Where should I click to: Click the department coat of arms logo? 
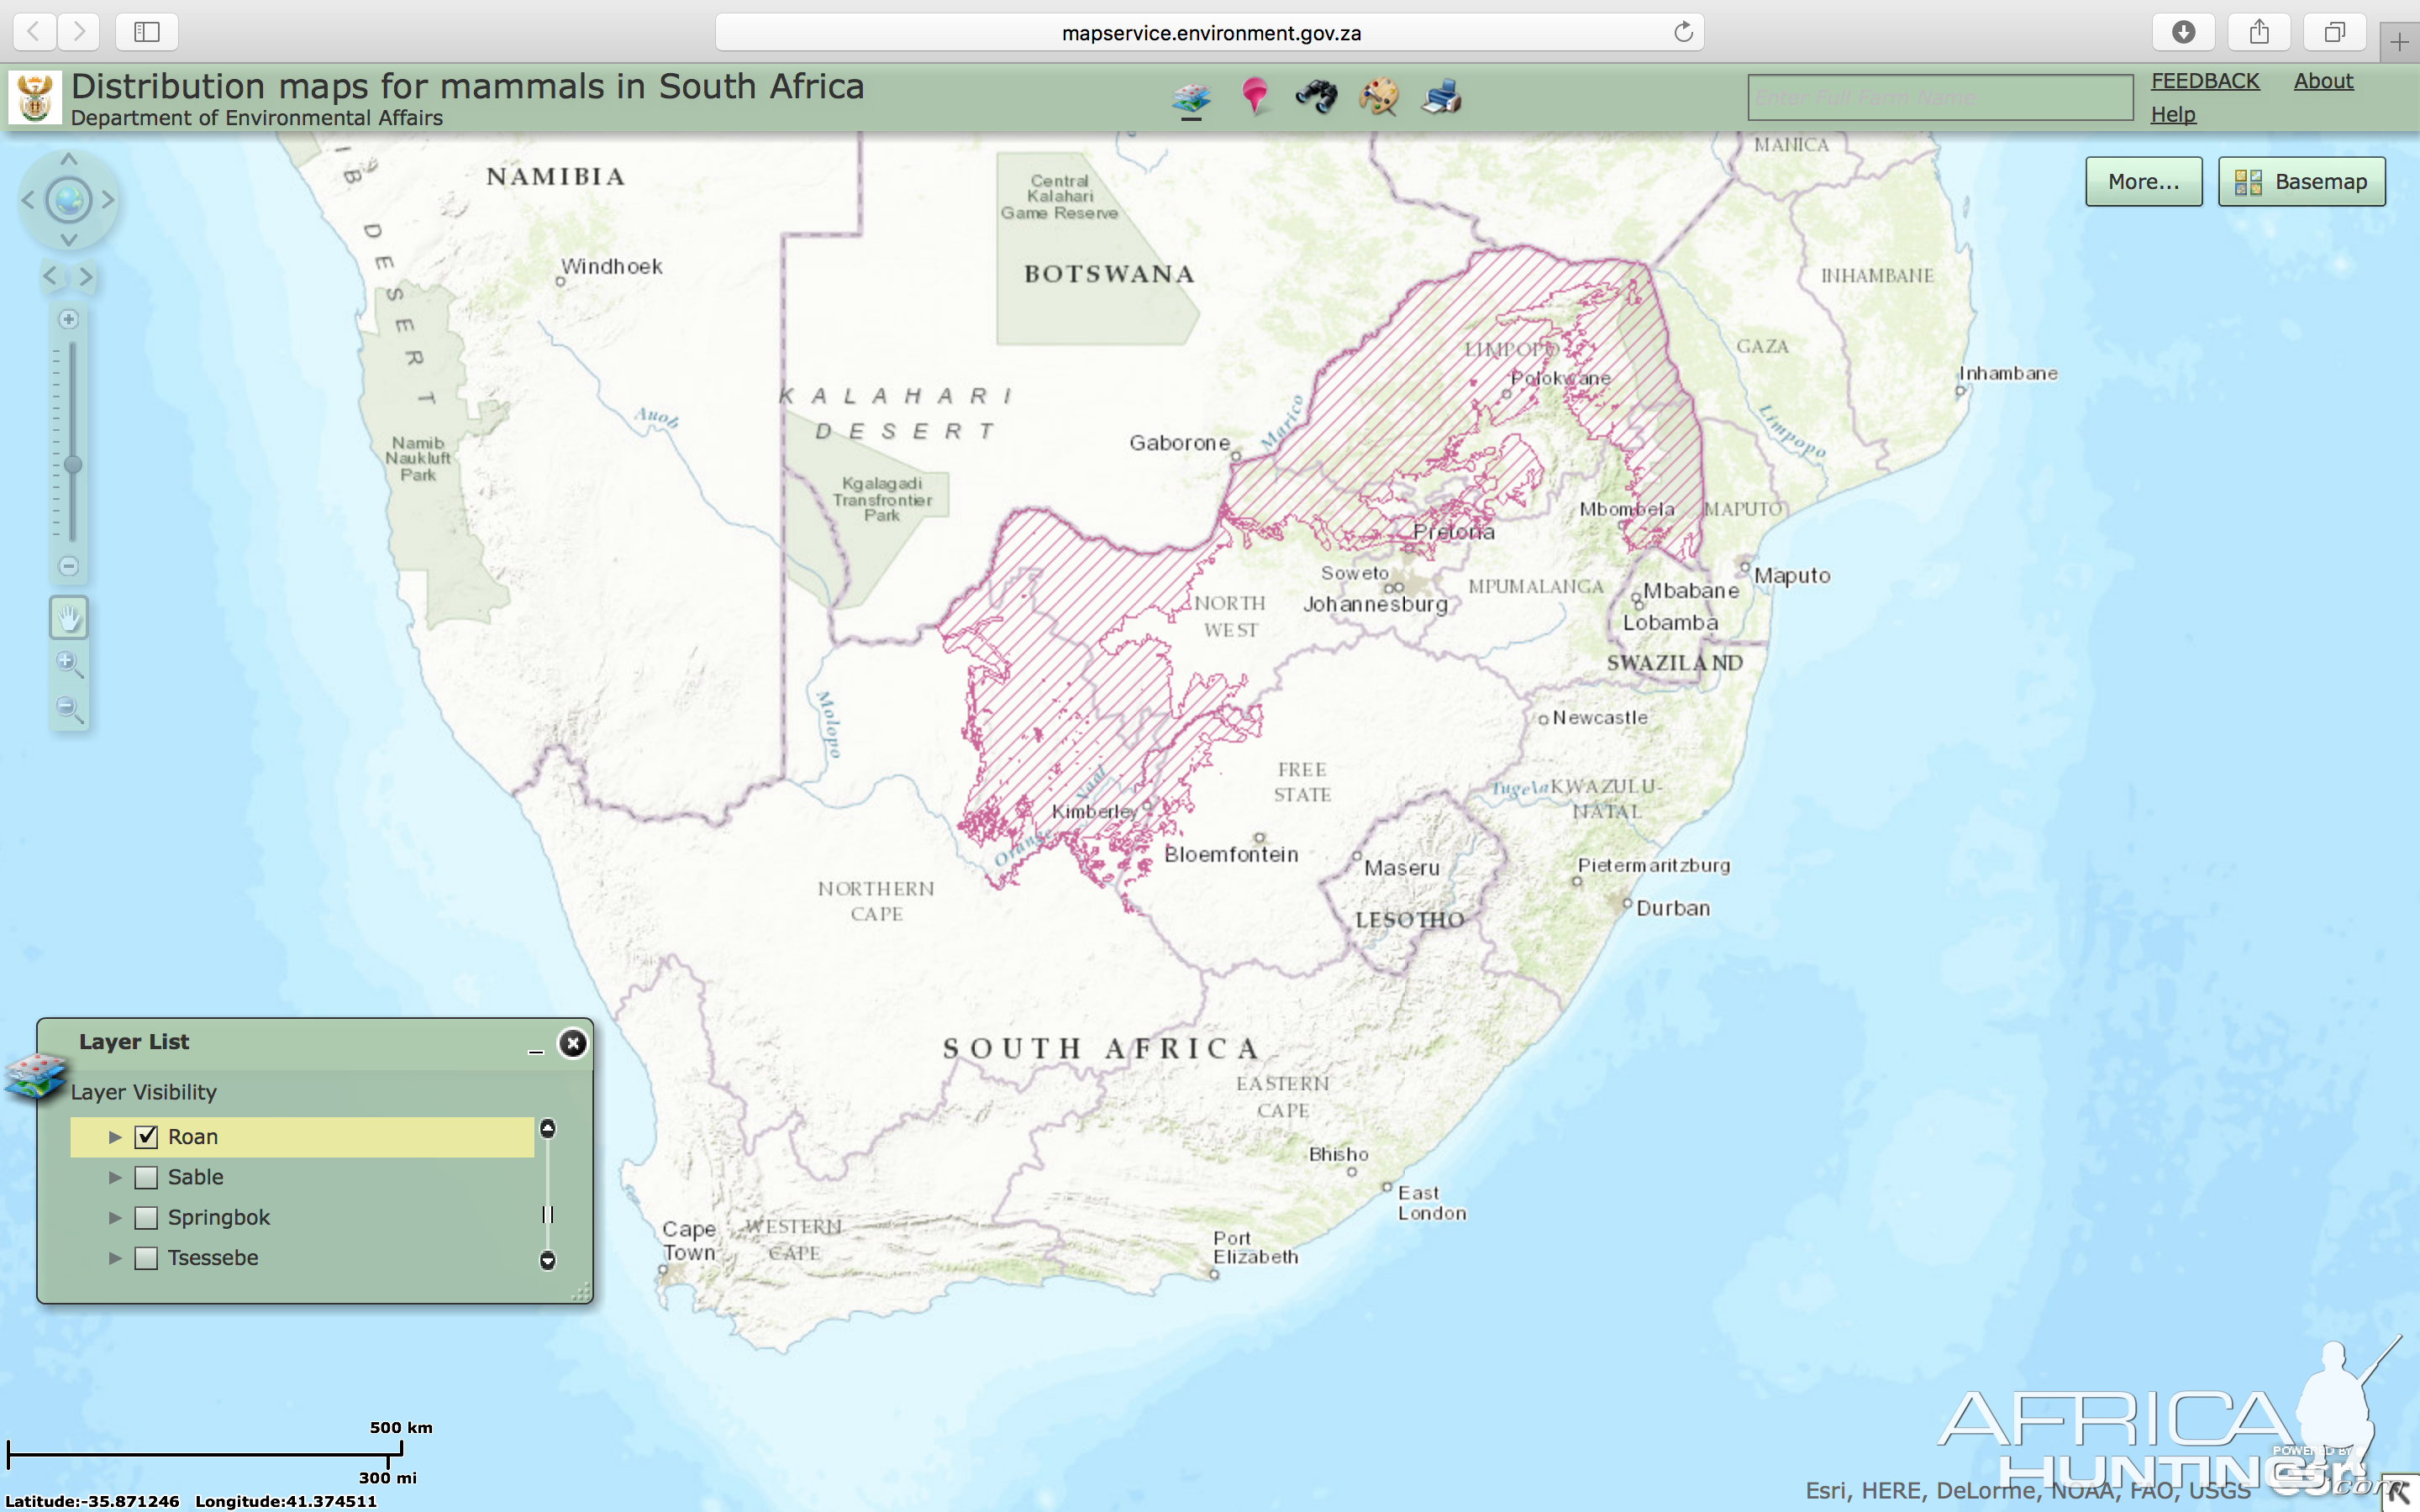pyautogui.click(x=35, y=97)
